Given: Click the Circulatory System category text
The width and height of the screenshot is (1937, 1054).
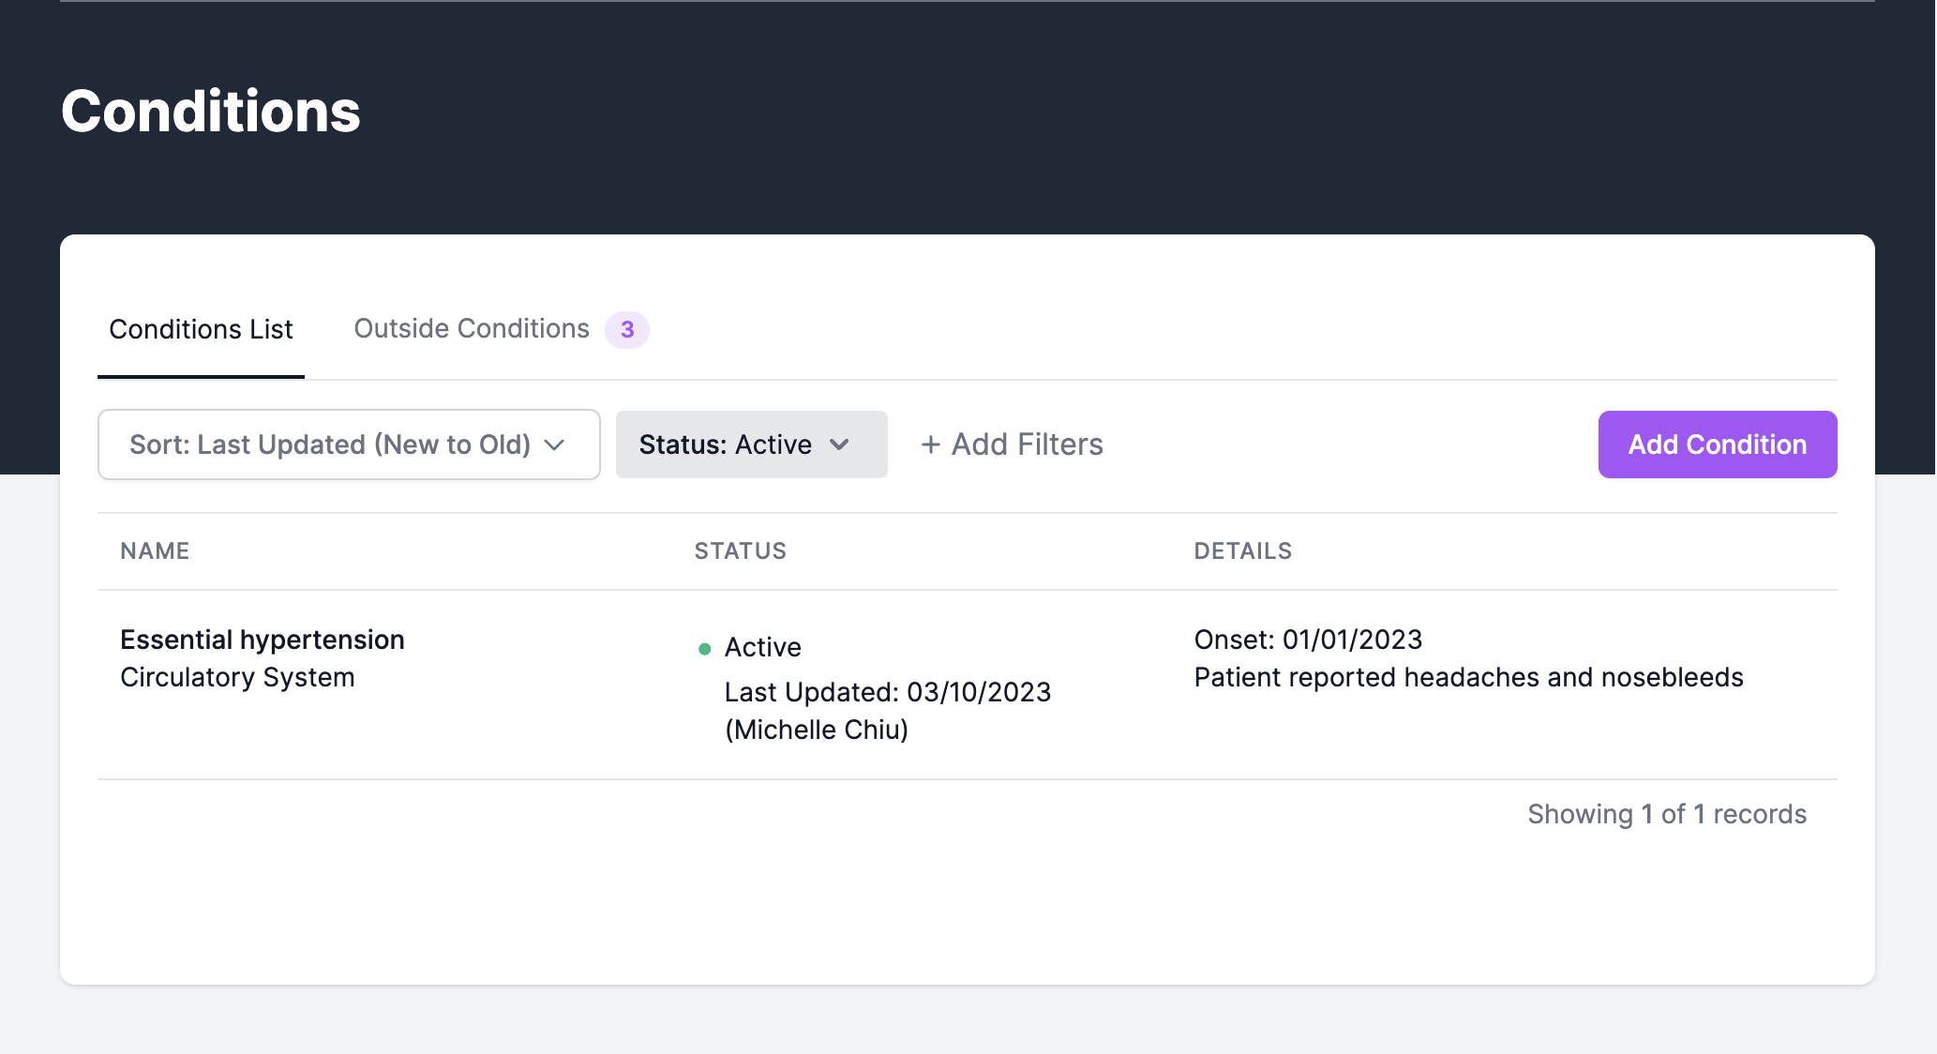Looking at the screenshot, I should 237,677.
